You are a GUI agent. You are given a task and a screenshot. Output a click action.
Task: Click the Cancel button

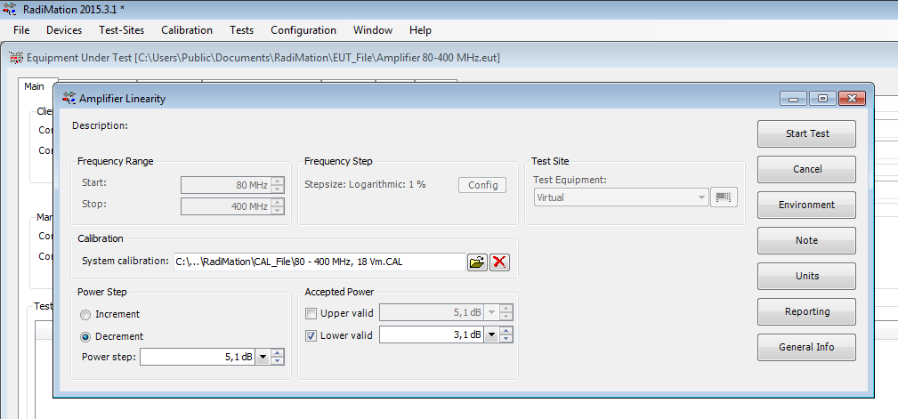[807, 169]
